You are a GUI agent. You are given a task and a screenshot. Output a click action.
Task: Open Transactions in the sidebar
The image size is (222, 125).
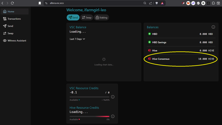(x=14, y=19)
